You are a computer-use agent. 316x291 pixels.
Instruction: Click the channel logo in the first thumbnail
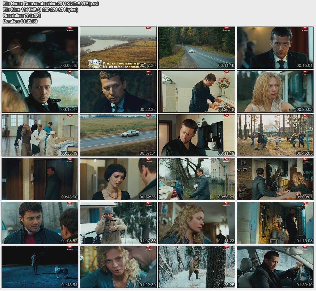[70, 29]
